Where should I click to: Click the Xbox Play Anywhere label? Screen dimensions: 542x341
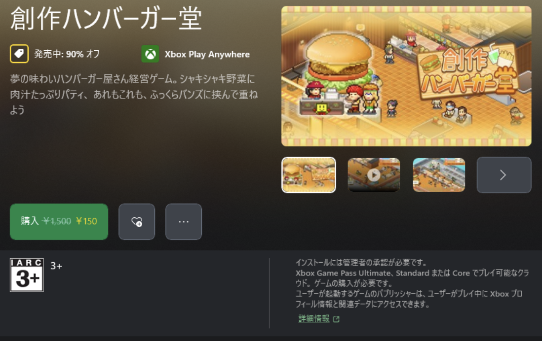click(x=207, y=54)
